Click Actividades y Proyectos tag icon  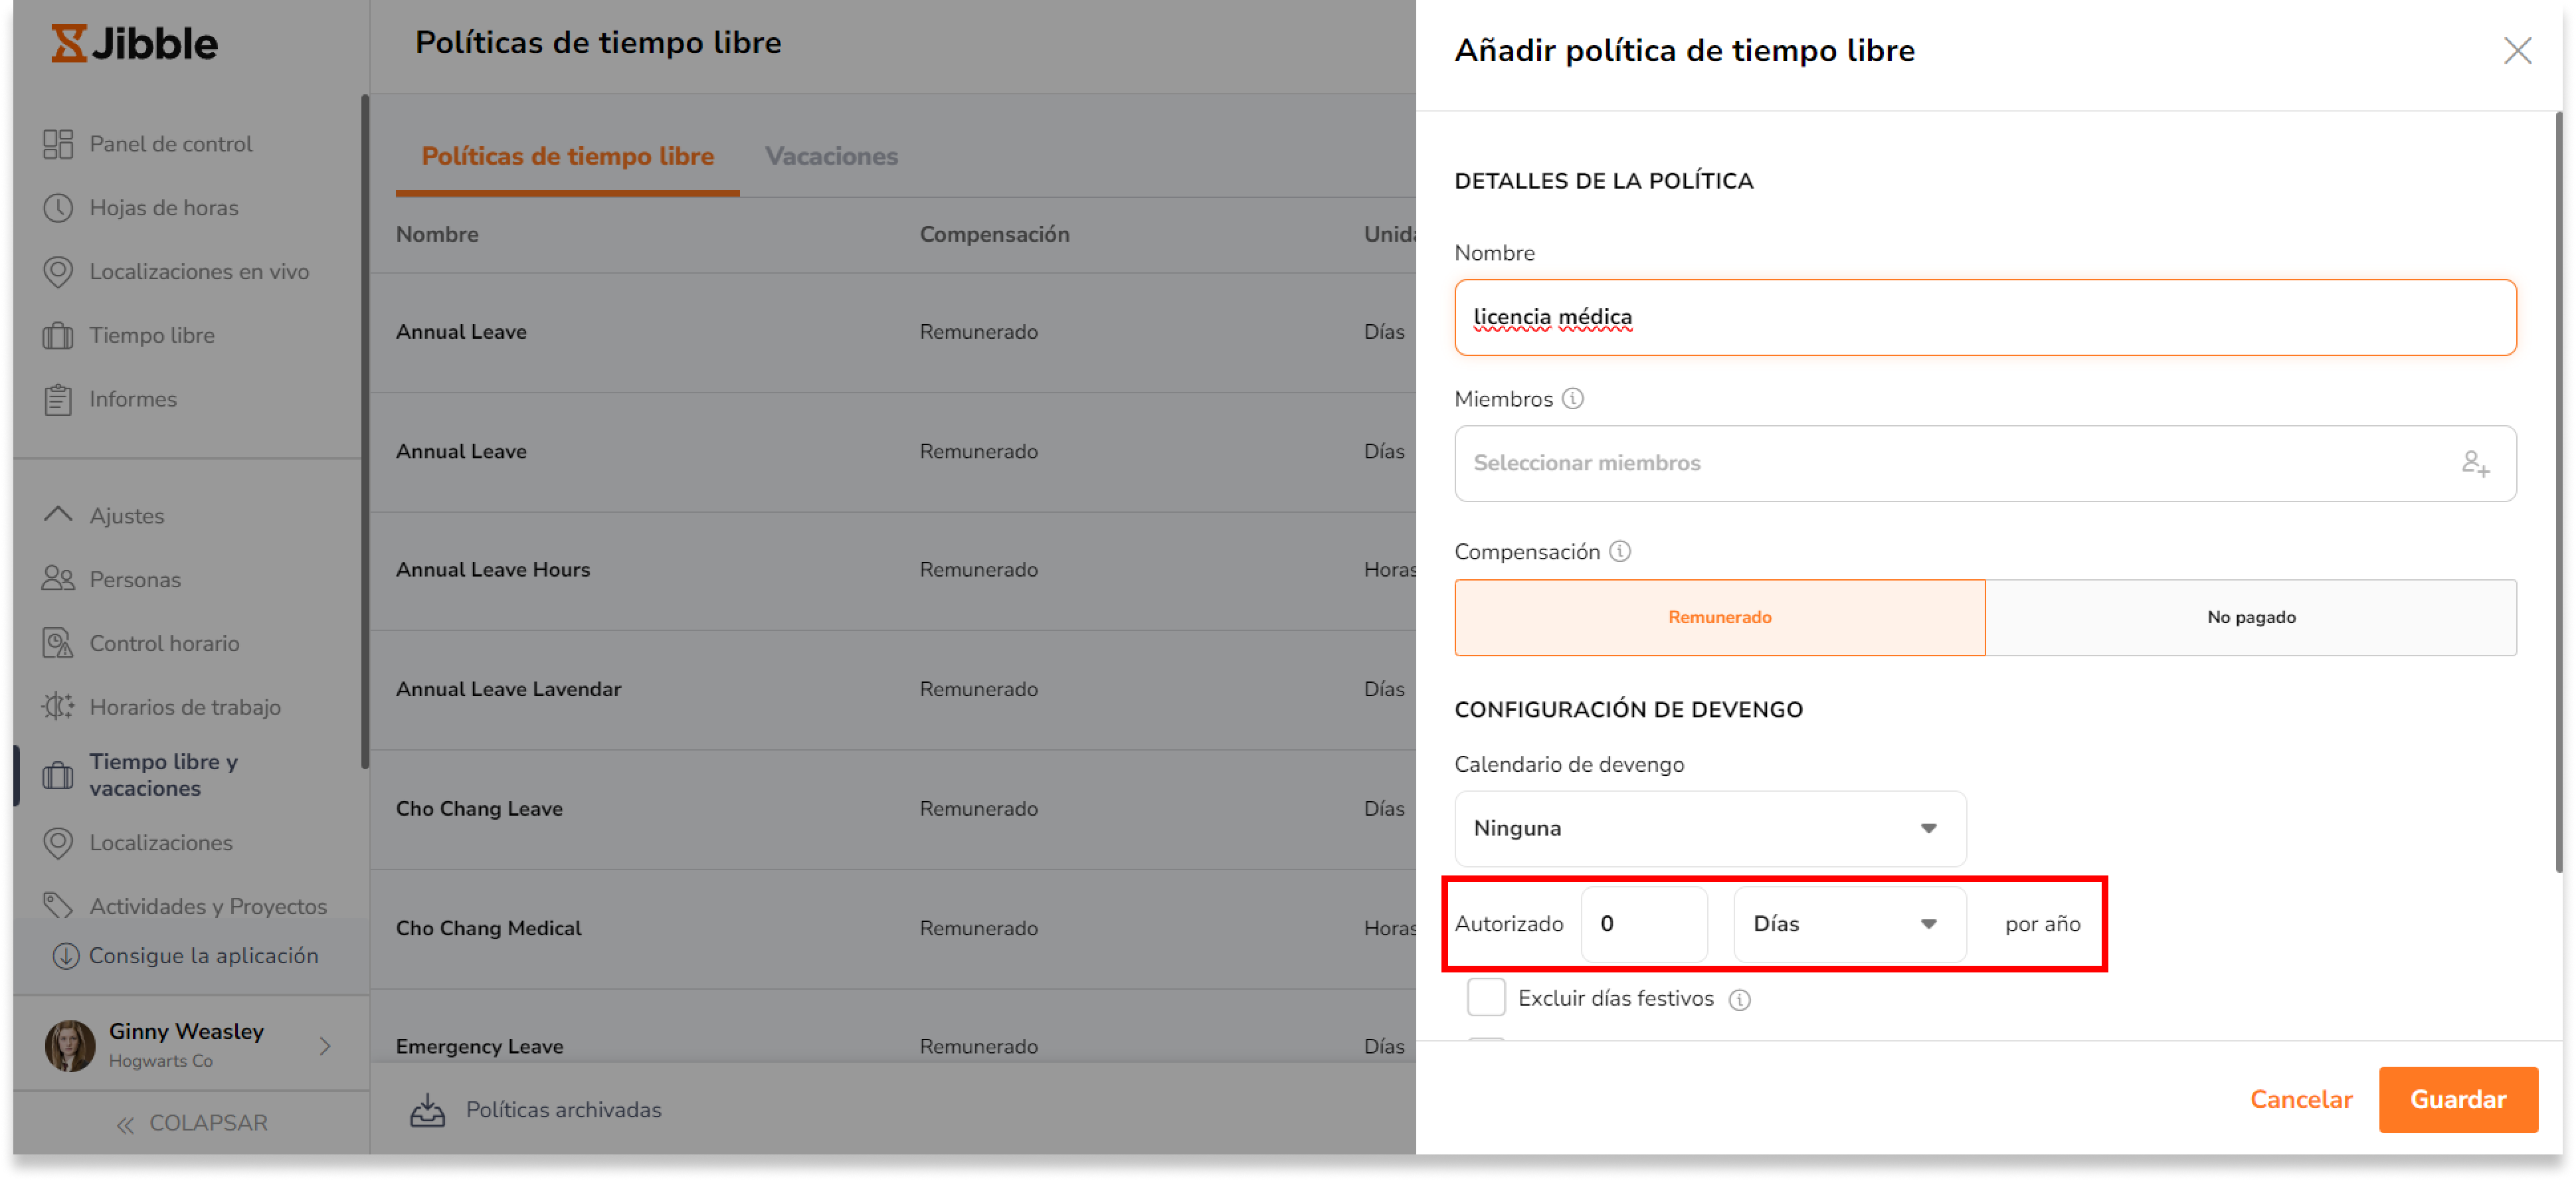58,906
